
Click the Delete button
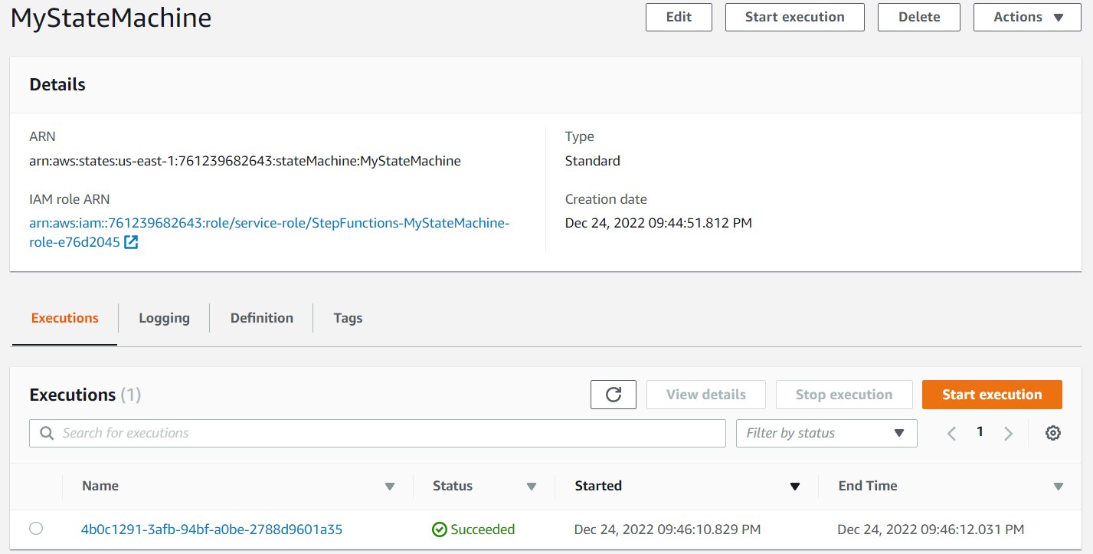point(919,17)
